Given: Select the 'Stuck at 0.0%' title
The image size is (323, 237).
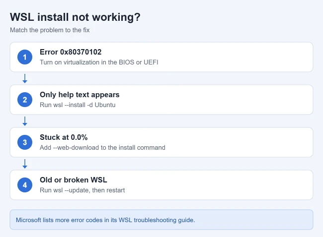Looking at the screenshot, I should tap(64, 137).
